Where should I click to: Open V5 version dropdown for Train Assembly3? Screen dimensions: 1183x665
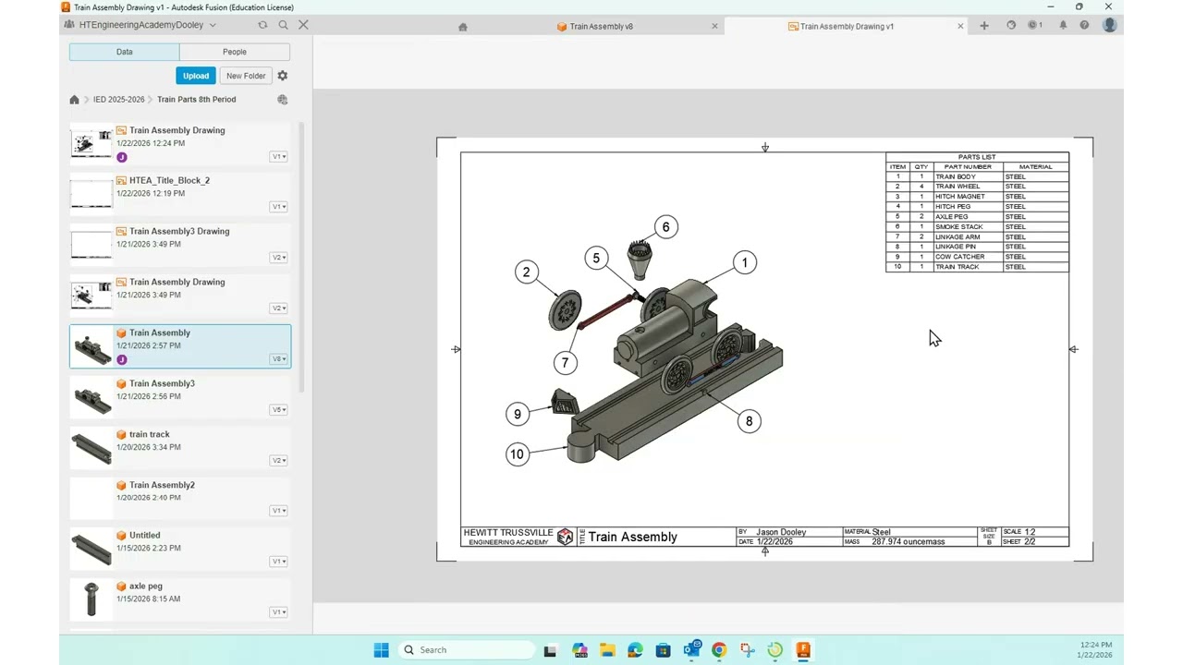pos(279,410)
